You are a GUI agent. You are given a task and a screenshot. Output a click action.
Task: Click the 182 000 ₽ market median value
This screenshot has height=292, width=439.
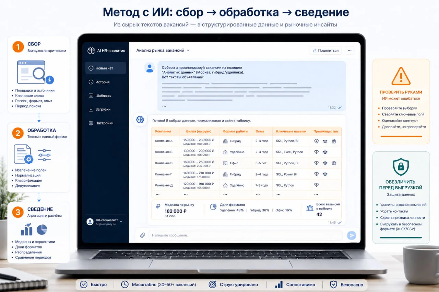click(x=176, y=211)
